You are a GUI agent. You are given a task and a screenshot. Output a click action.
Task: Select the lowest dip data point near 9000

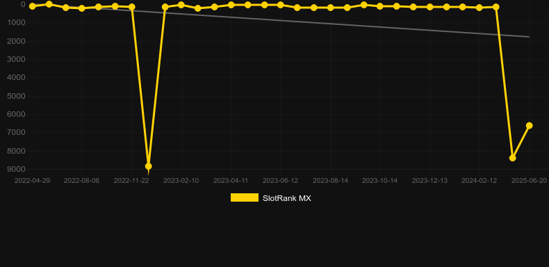click(149, 166)
